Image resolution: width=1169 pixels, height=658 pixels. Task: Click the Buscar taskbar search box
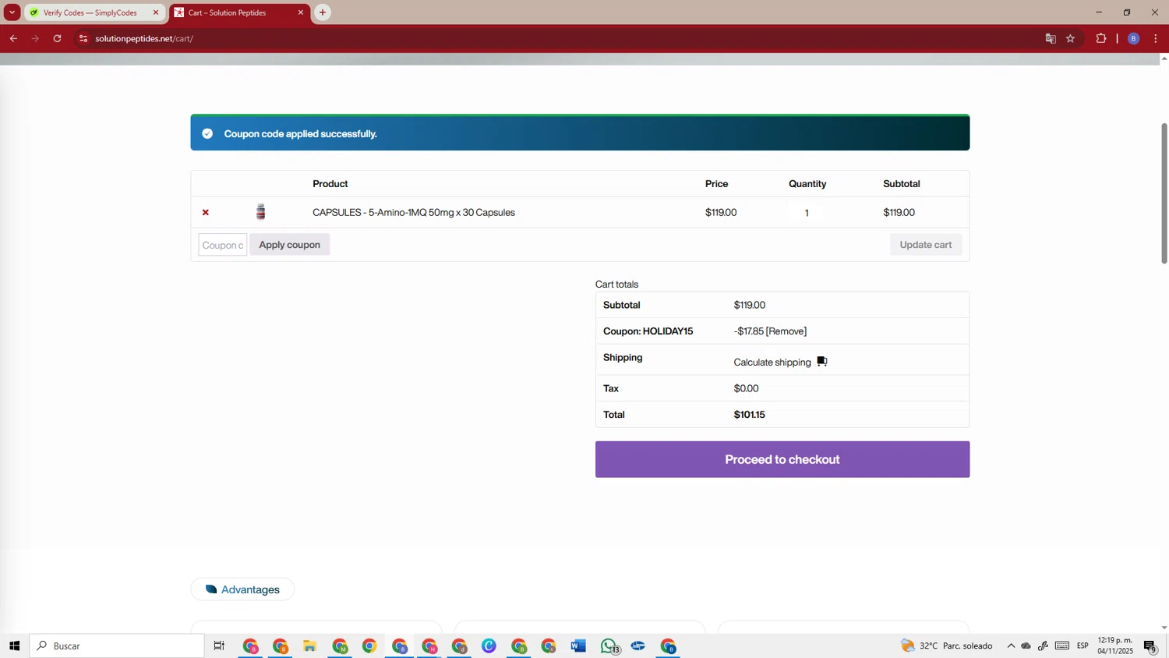pyautogui.click(x=117, y=646)
